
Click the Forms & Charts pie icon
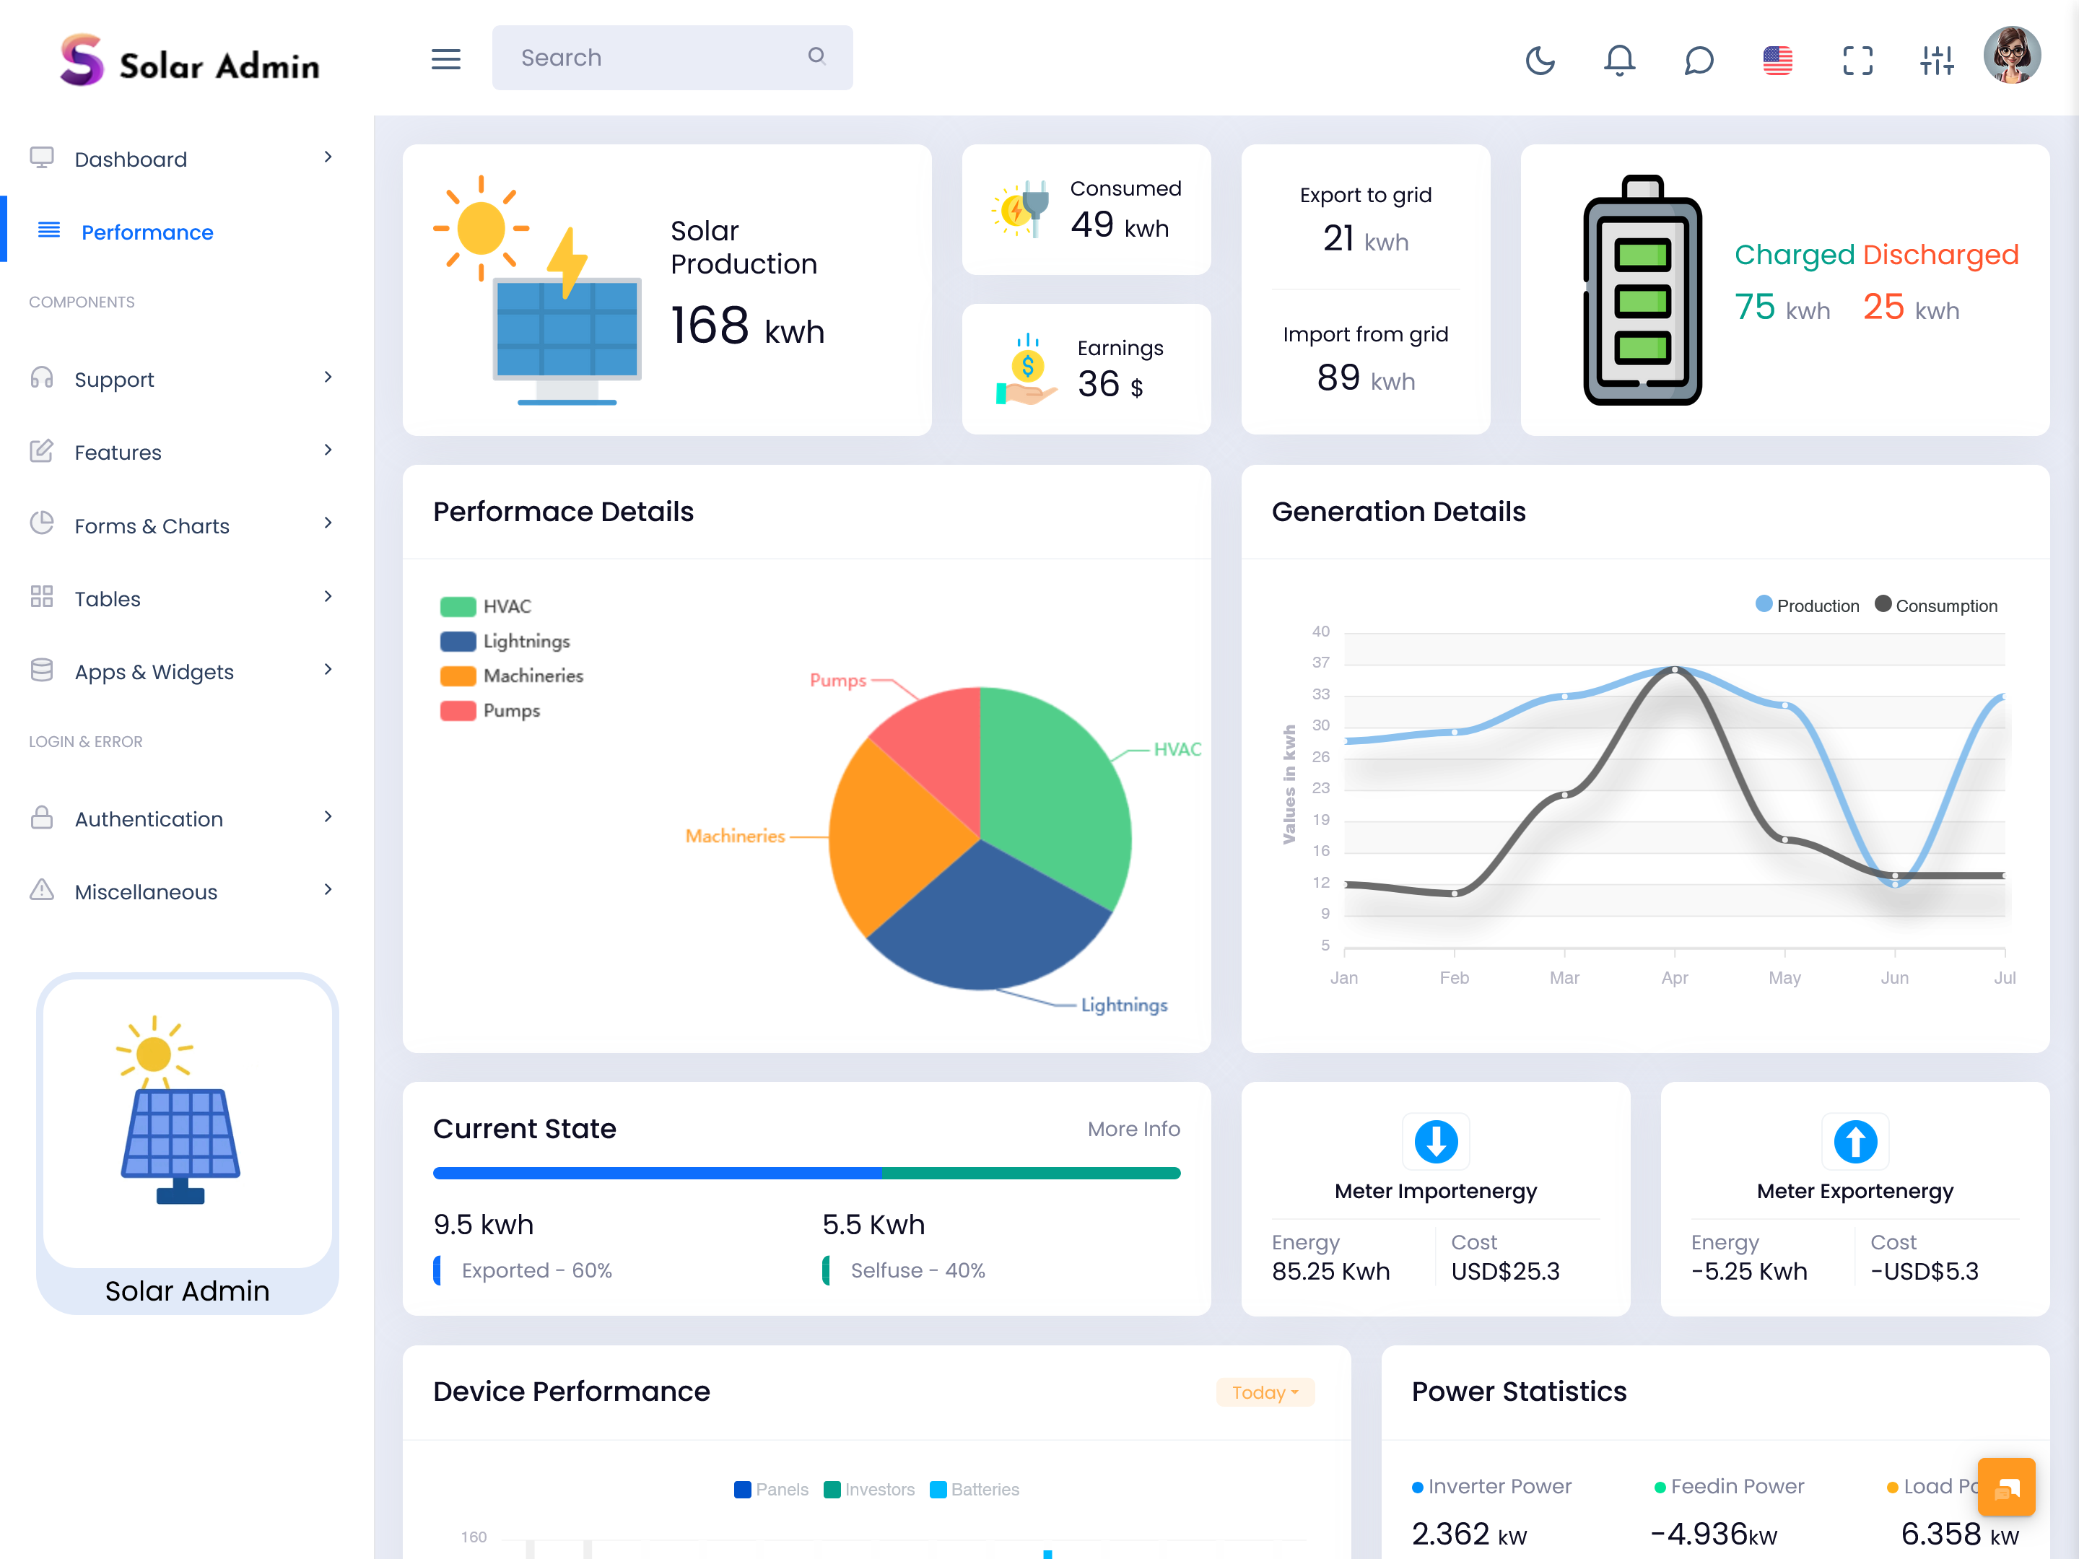[x=41, y=523]
